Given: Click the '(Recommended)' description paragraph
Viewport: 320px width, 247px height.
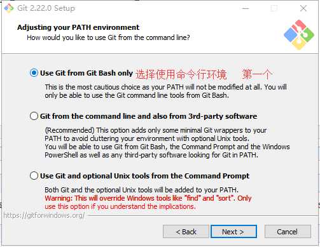Looking at the screenshot, I should (x=167, y=143).
